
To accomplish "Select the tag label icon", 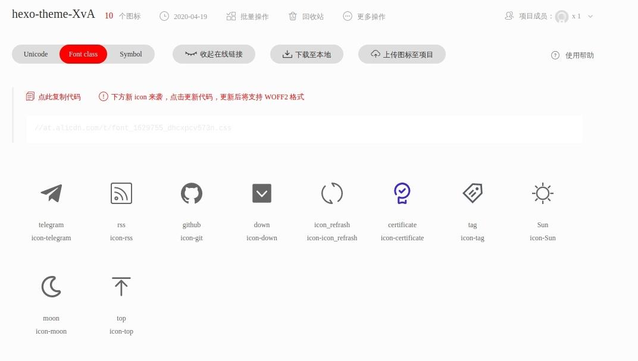I will point(473,193).
